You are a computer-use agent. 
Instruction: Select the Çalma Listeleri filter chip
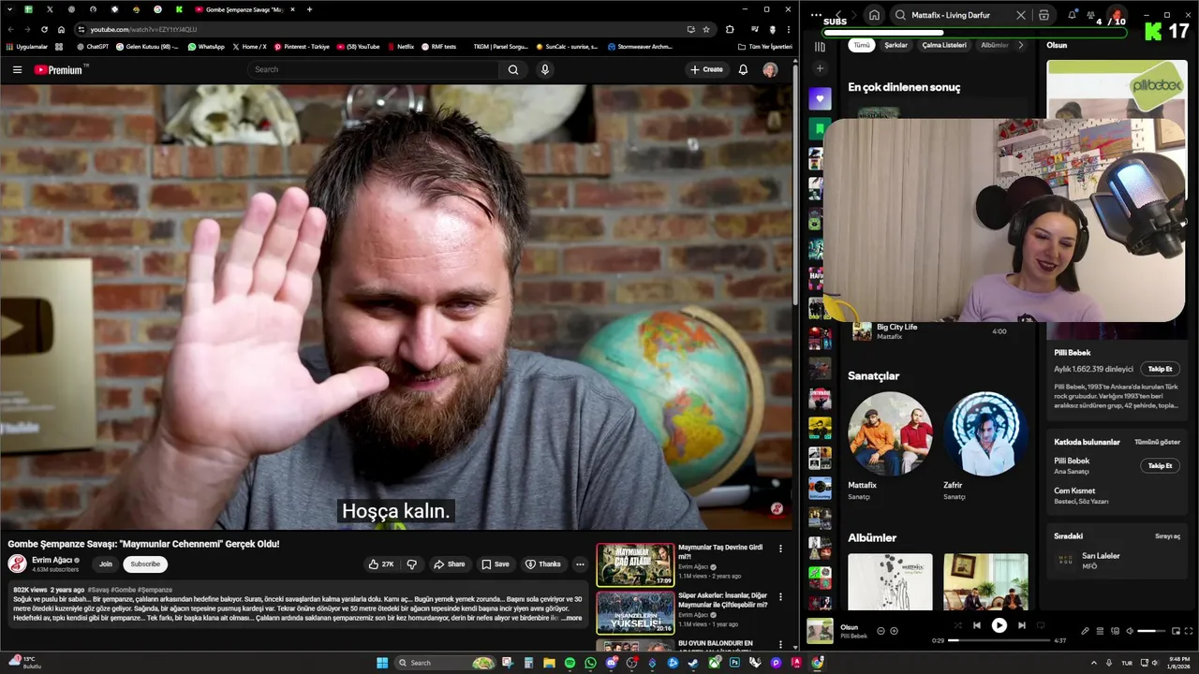click(944, 45)
